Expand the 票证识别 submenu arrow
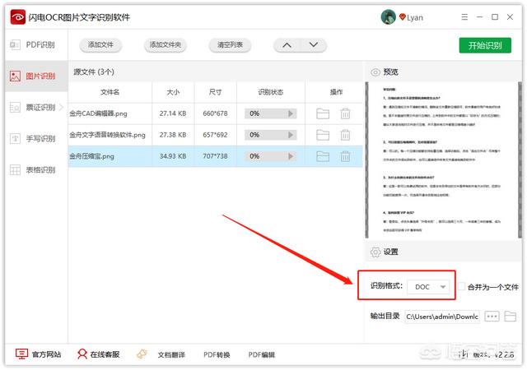The width and height of the screenshot is (527, 370). (62, 108)
